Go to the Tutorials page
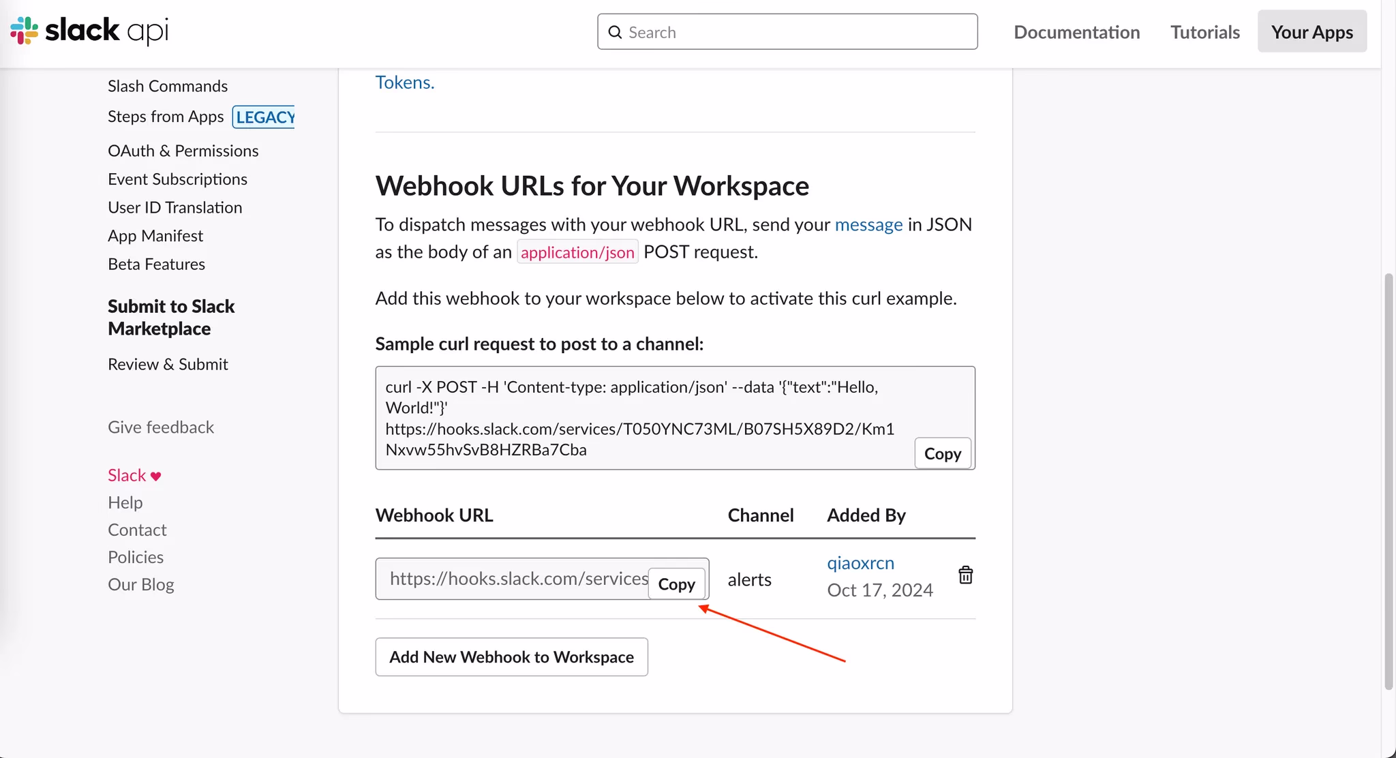Viewport: 1396px width, 758px height. point(1204,32)
